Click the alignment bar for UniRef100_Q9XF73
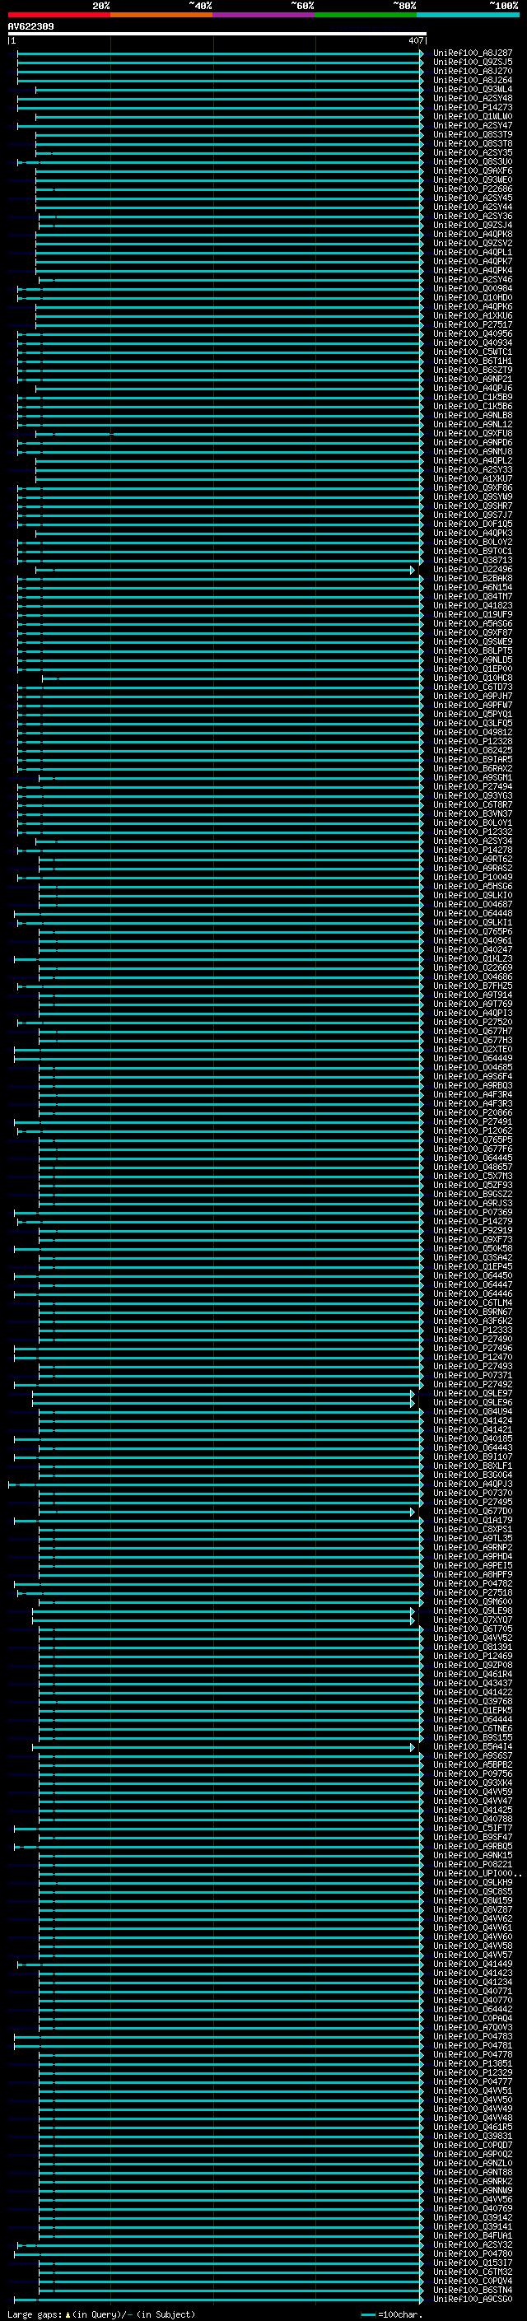Screen dimensions: 527x2321 (x=231, y=1240)
